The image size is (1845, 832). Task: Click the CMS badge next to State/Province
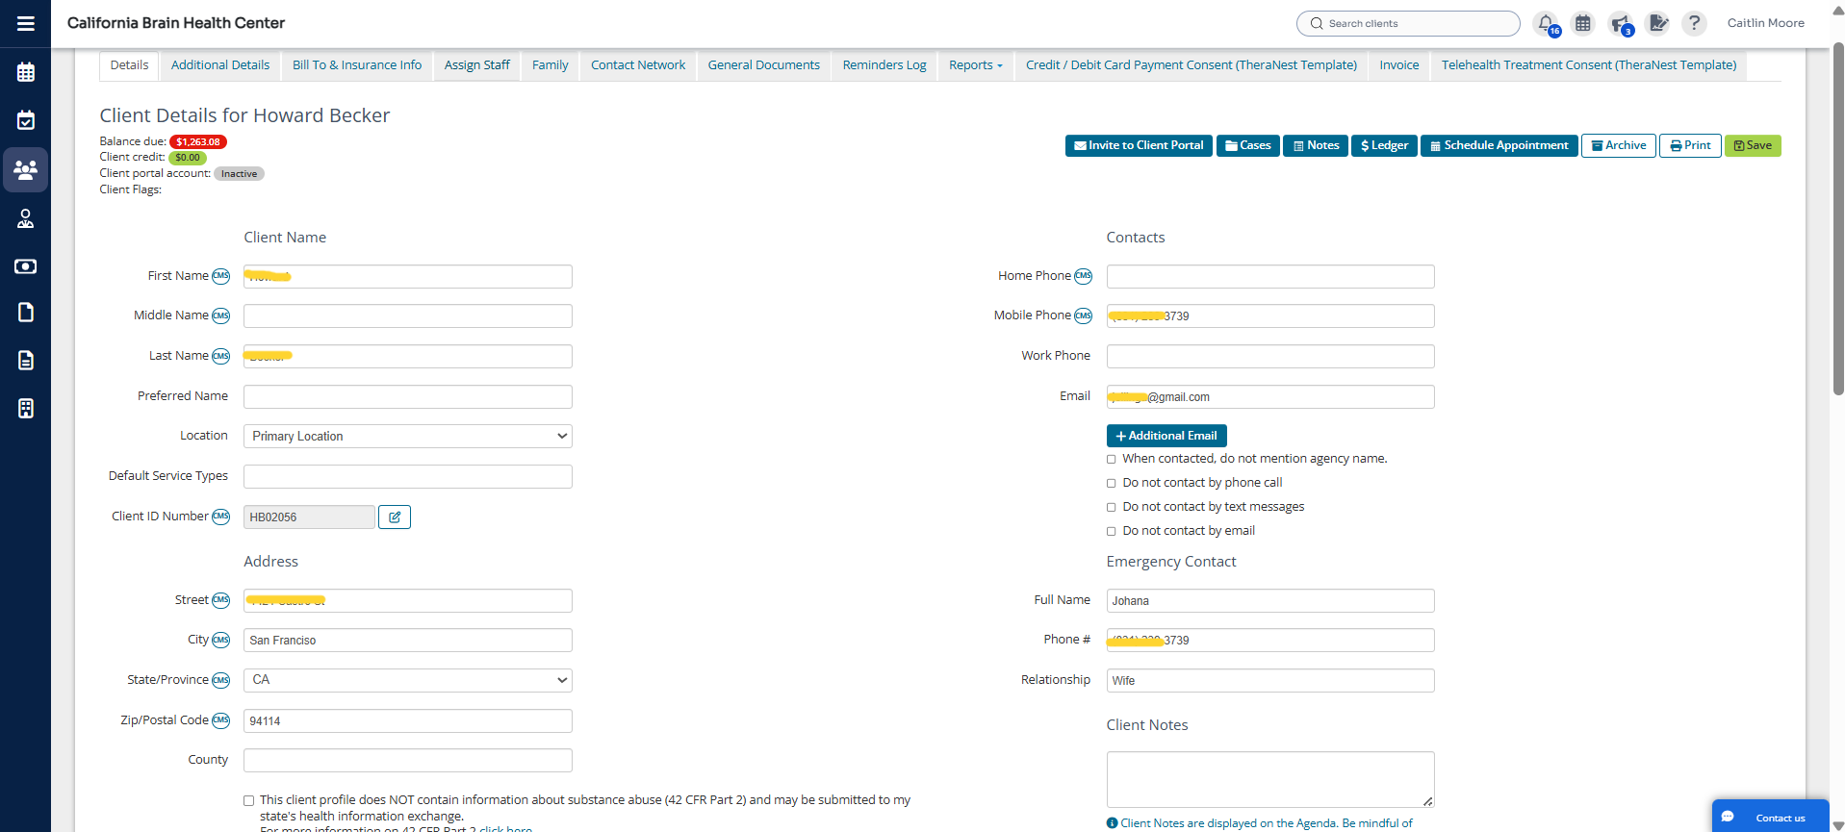(221, 680)
